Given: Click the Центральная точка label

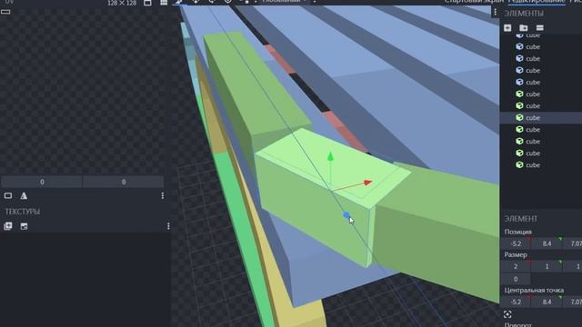Looking at the screenshot, I should pyautogui.click(x=534, y=290).
